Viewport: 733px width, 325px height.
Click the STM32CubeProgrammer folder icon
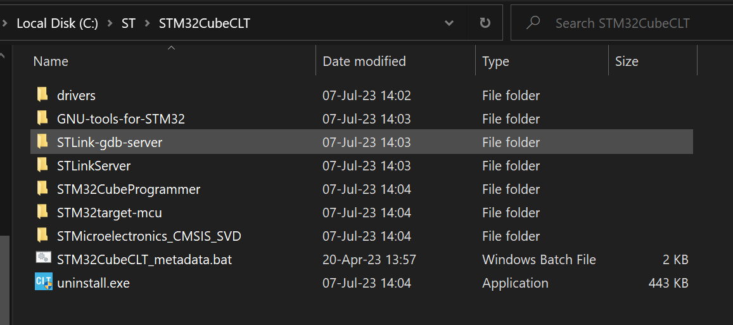tap(42, 189)
